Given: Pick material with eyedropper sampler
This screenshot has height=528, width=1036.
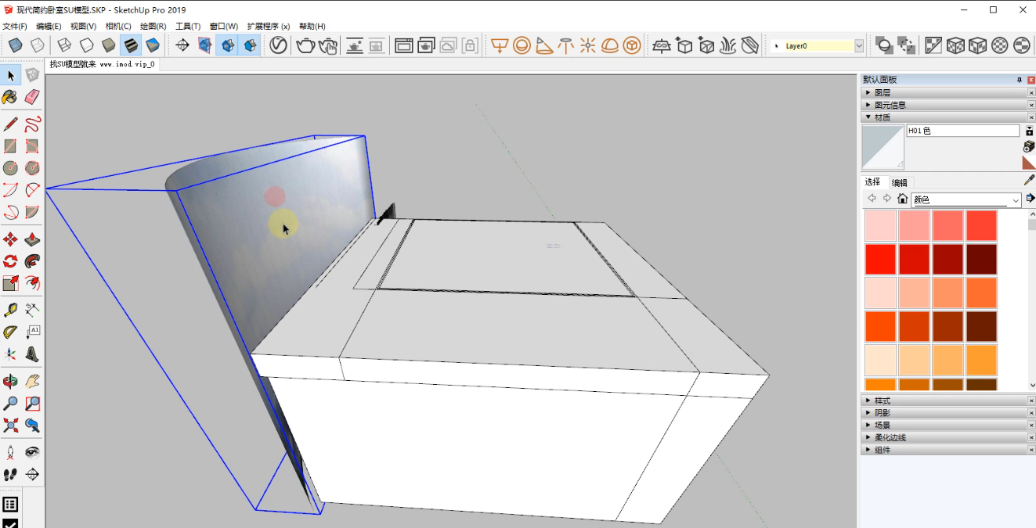Looking at the screenshot, I should [1029, 181].
